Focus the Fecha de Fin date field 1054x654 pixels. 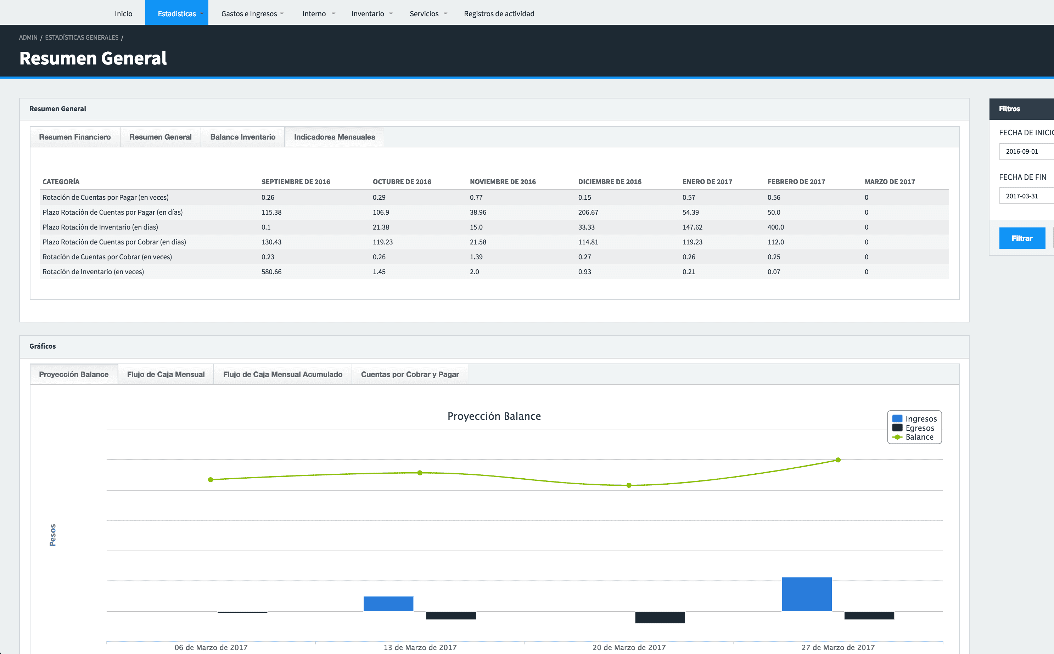[x=1026, y=196]
